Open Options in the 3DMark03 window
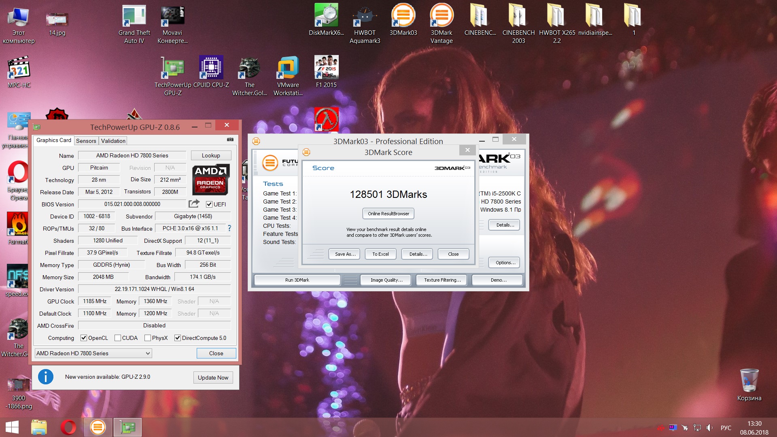The width and height of the screenshot is (777, 437). 504,263
